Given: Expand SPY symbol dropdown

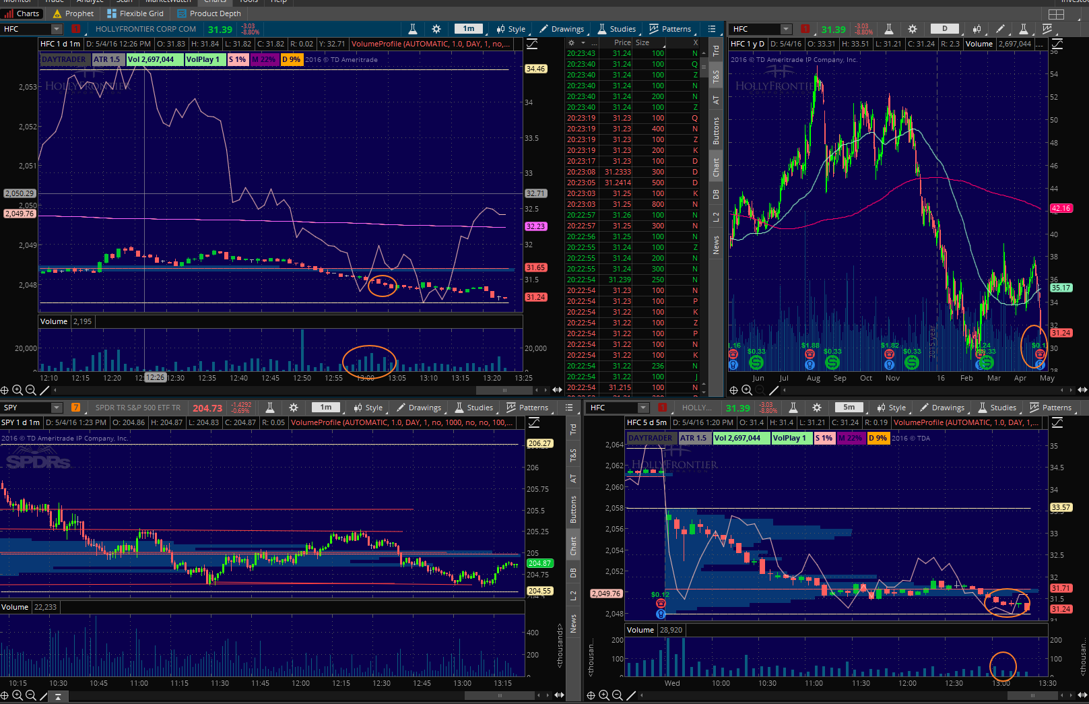Looking at the screenshot, I should pos(57,408).
